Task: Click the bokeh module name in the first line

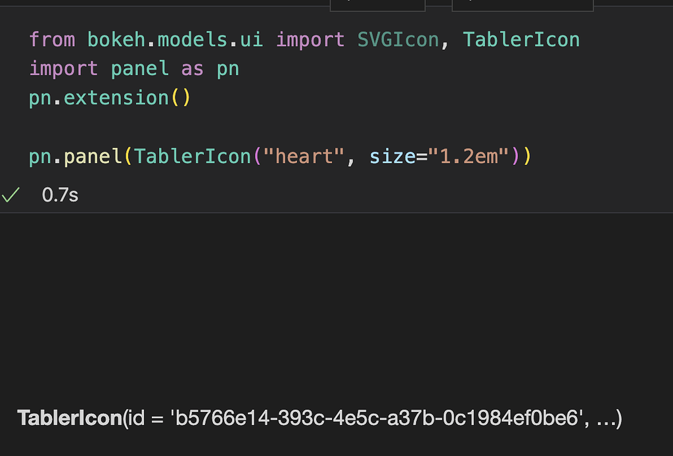Action: pyautogui.click(x=116, y=39)
